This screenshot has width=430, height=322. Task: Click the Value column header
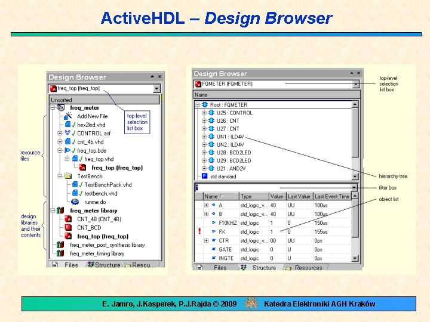(277, 196)
